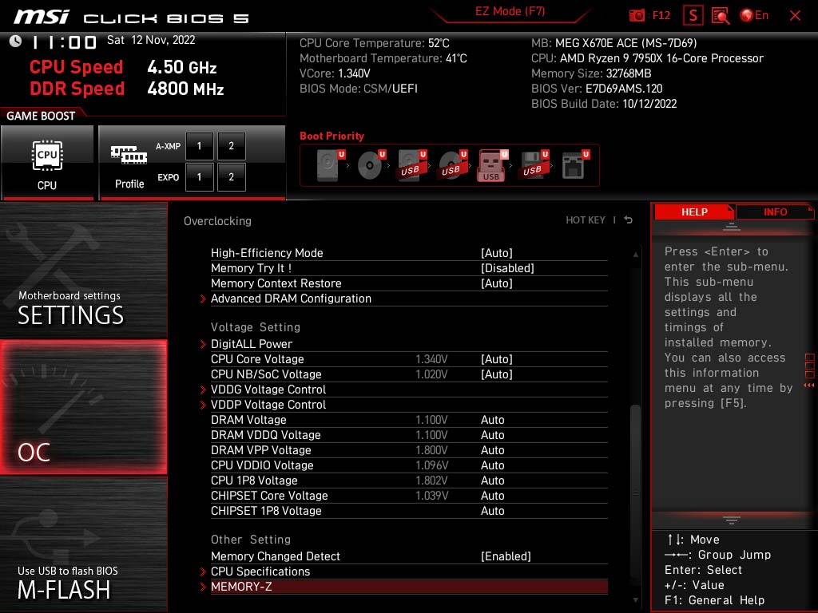The image size is (818, 613).
Task: Toggle Memory Changed Detect [Enabled]
Action: [506, 556]
